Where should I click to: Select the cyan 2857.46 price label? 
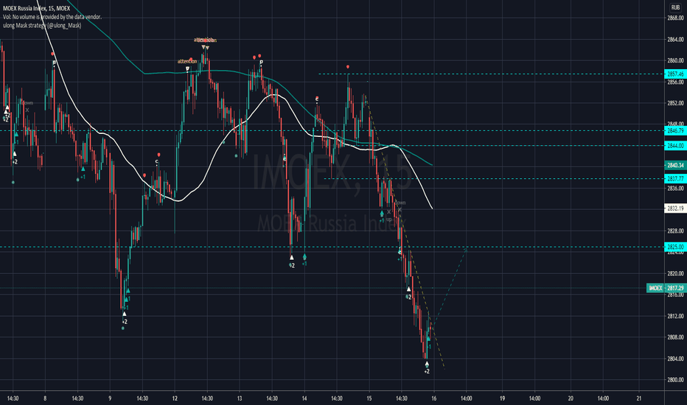tap(675, 74)
